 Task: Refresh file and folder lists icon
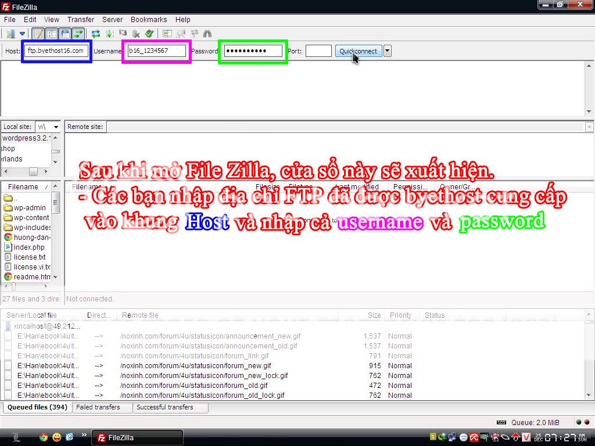(96, 34)
